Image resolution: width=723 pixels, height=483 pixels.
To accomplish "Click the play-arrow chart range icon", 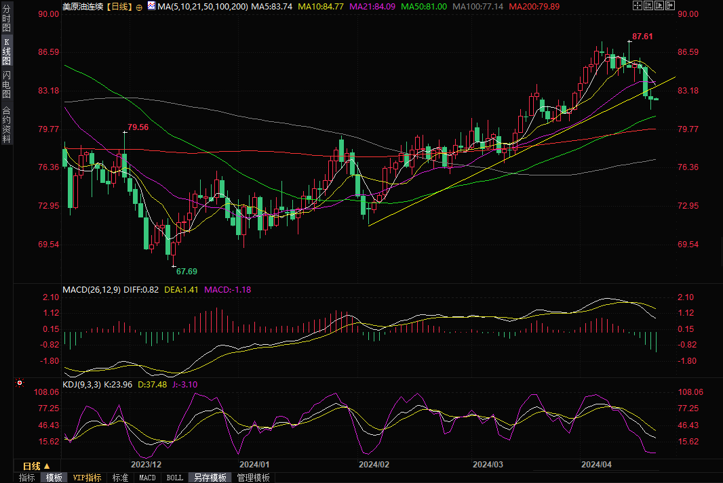I will [x=660, y=5].
